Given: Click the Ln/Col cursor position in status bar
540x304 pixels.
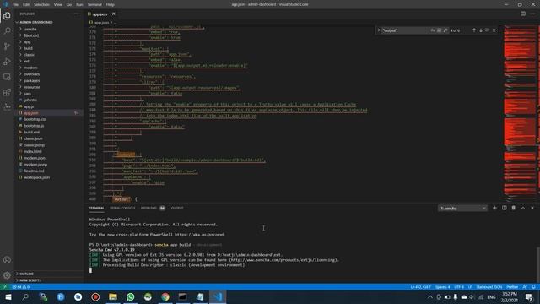Looking at the screenshot, I should (x=420, y=287).
